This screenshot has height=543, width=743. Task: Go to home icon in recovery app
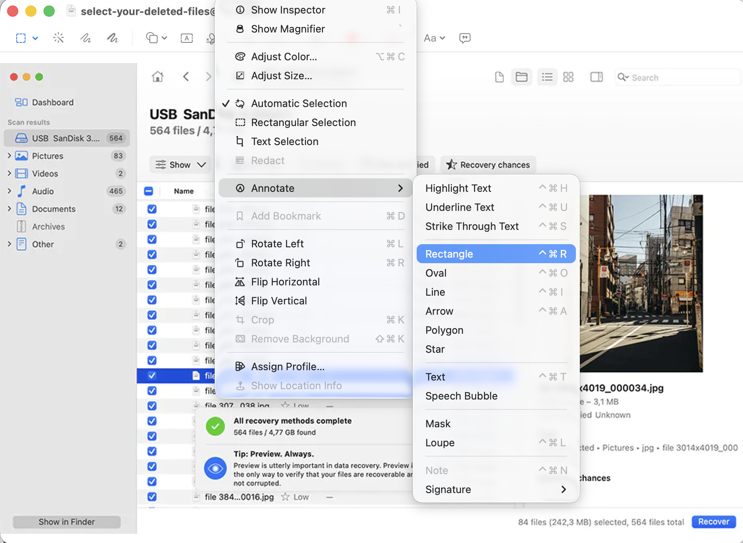pyautogui.click(x=158, y=76)
